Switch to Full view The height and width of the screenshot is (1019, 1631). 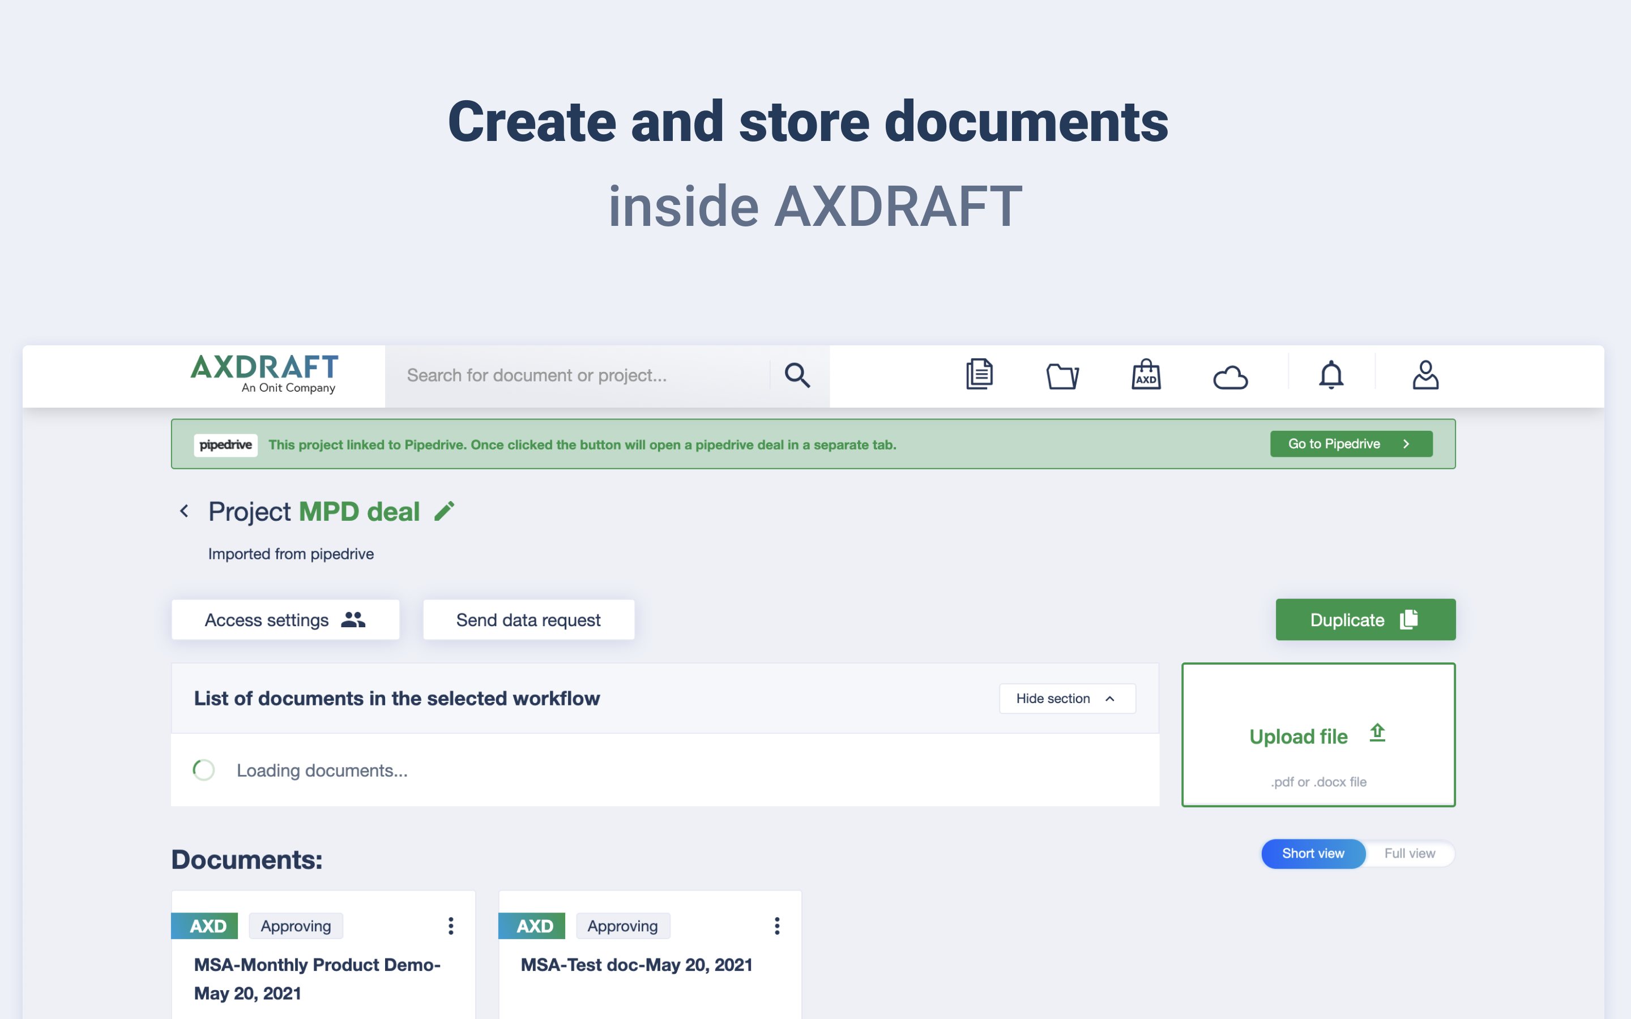pos(1409,854)
